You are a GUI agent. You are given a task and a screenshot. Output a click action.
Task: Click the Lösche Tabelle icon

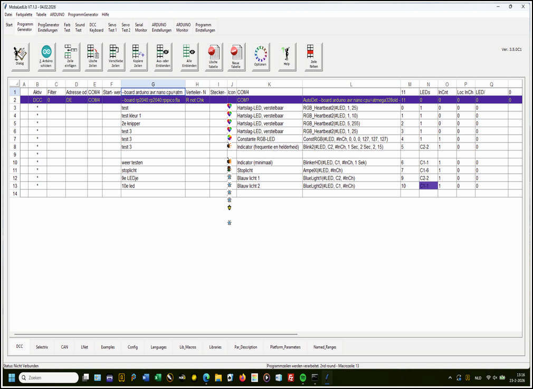pos(213,56)
